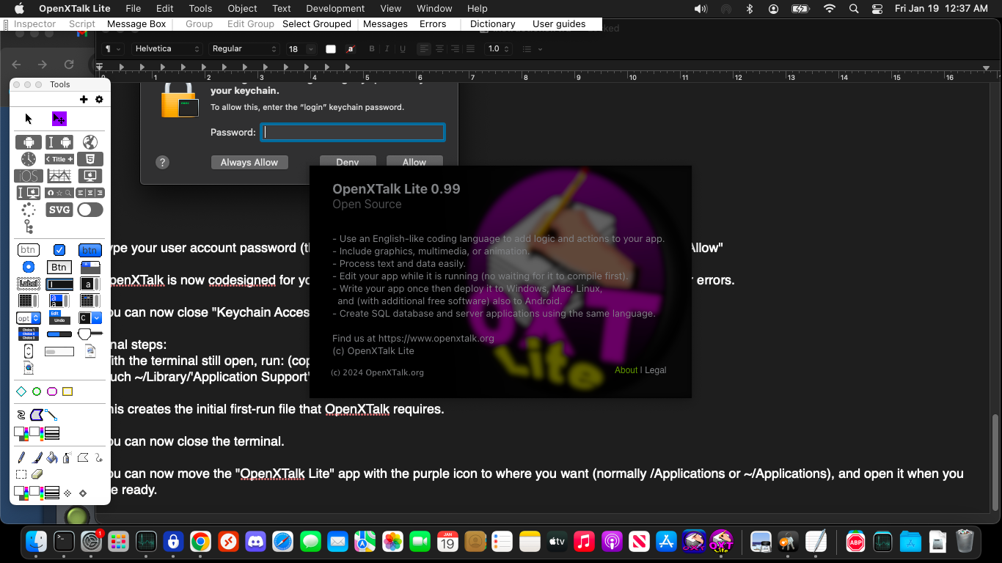Set center text alignment
Viewport: 1002px width, 563px height.
coord(439,49)
